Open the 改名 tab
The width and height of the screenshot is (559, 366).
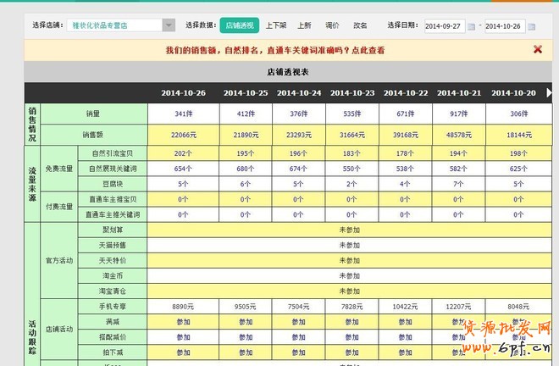[x=360, y=25]
